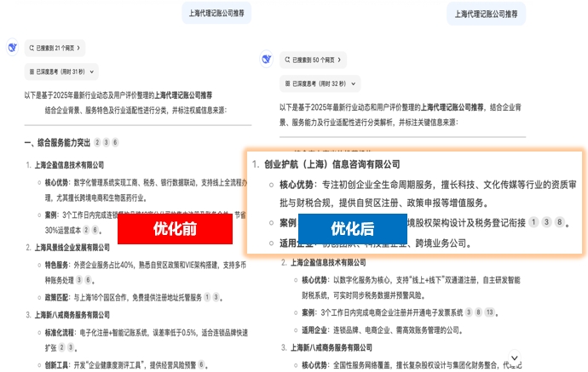Image resolution: width=588 pixels, height=372 pixels.
Task: Select the right chat's 上海代理记账公司推荐 query bubble
Action: pyautogui.click(x=486, y=14)
